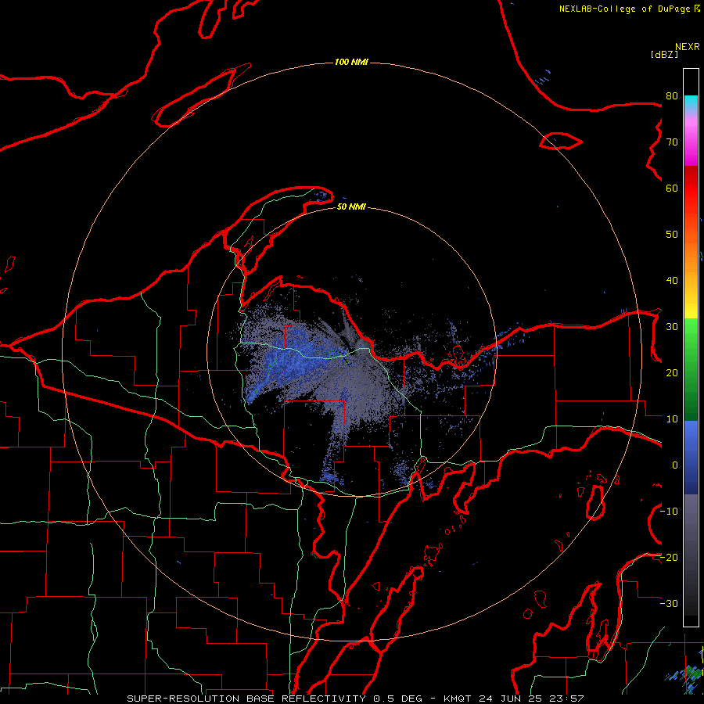Viewport: 704px width, 704px height.
Task: Click the -20 value on the color scale
Action: [669, 558]
